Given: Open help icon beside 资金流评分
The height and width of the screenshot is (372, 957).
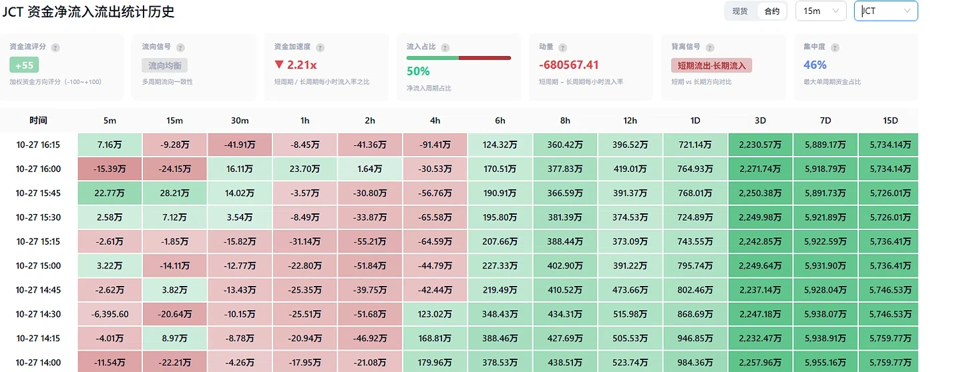Looking at the screenshot, I should (x=55, y=47).
